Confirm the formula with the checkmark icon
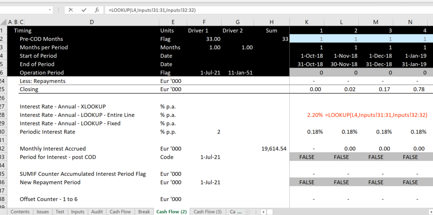 click(x=84, y=10)
